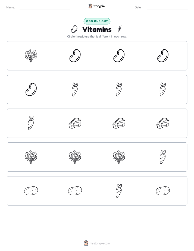Select the carrot among the potatoes
194x251 pixels.
click(x=119, y=191)
